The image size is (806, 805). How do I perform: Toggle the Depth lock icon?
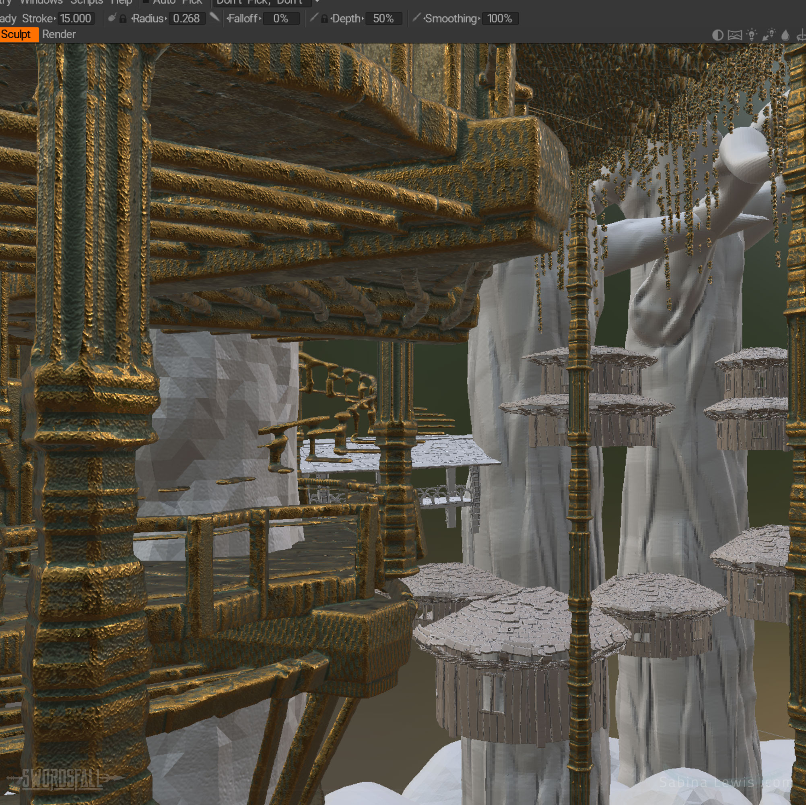pyautogui.click(x=324, y=19)
